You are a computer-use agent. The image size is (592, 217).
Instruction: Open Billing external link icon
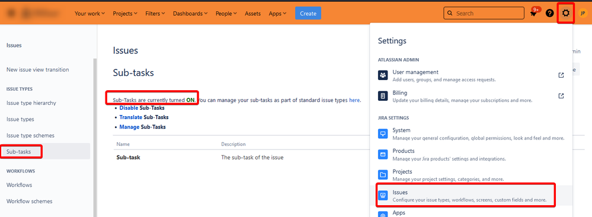point(561,95)
